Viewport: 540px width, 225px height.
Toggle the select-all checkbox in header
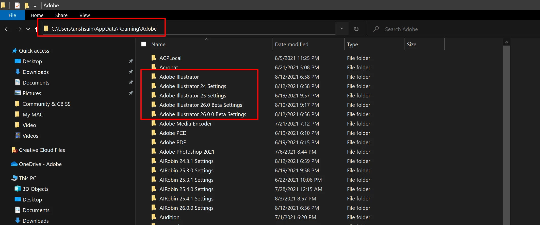(x=144, y=44)
